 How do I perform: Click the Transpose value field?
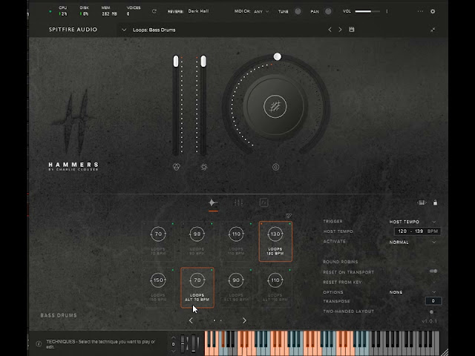tap(433, 301)
